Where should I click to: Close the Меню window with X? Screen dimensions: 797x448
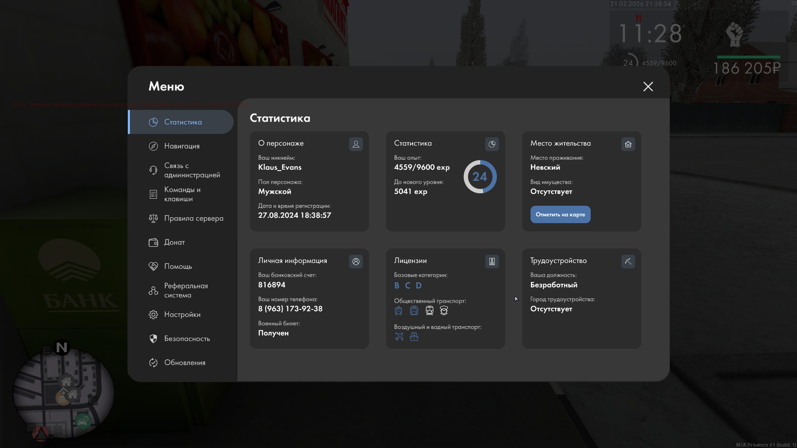[648, 86]
